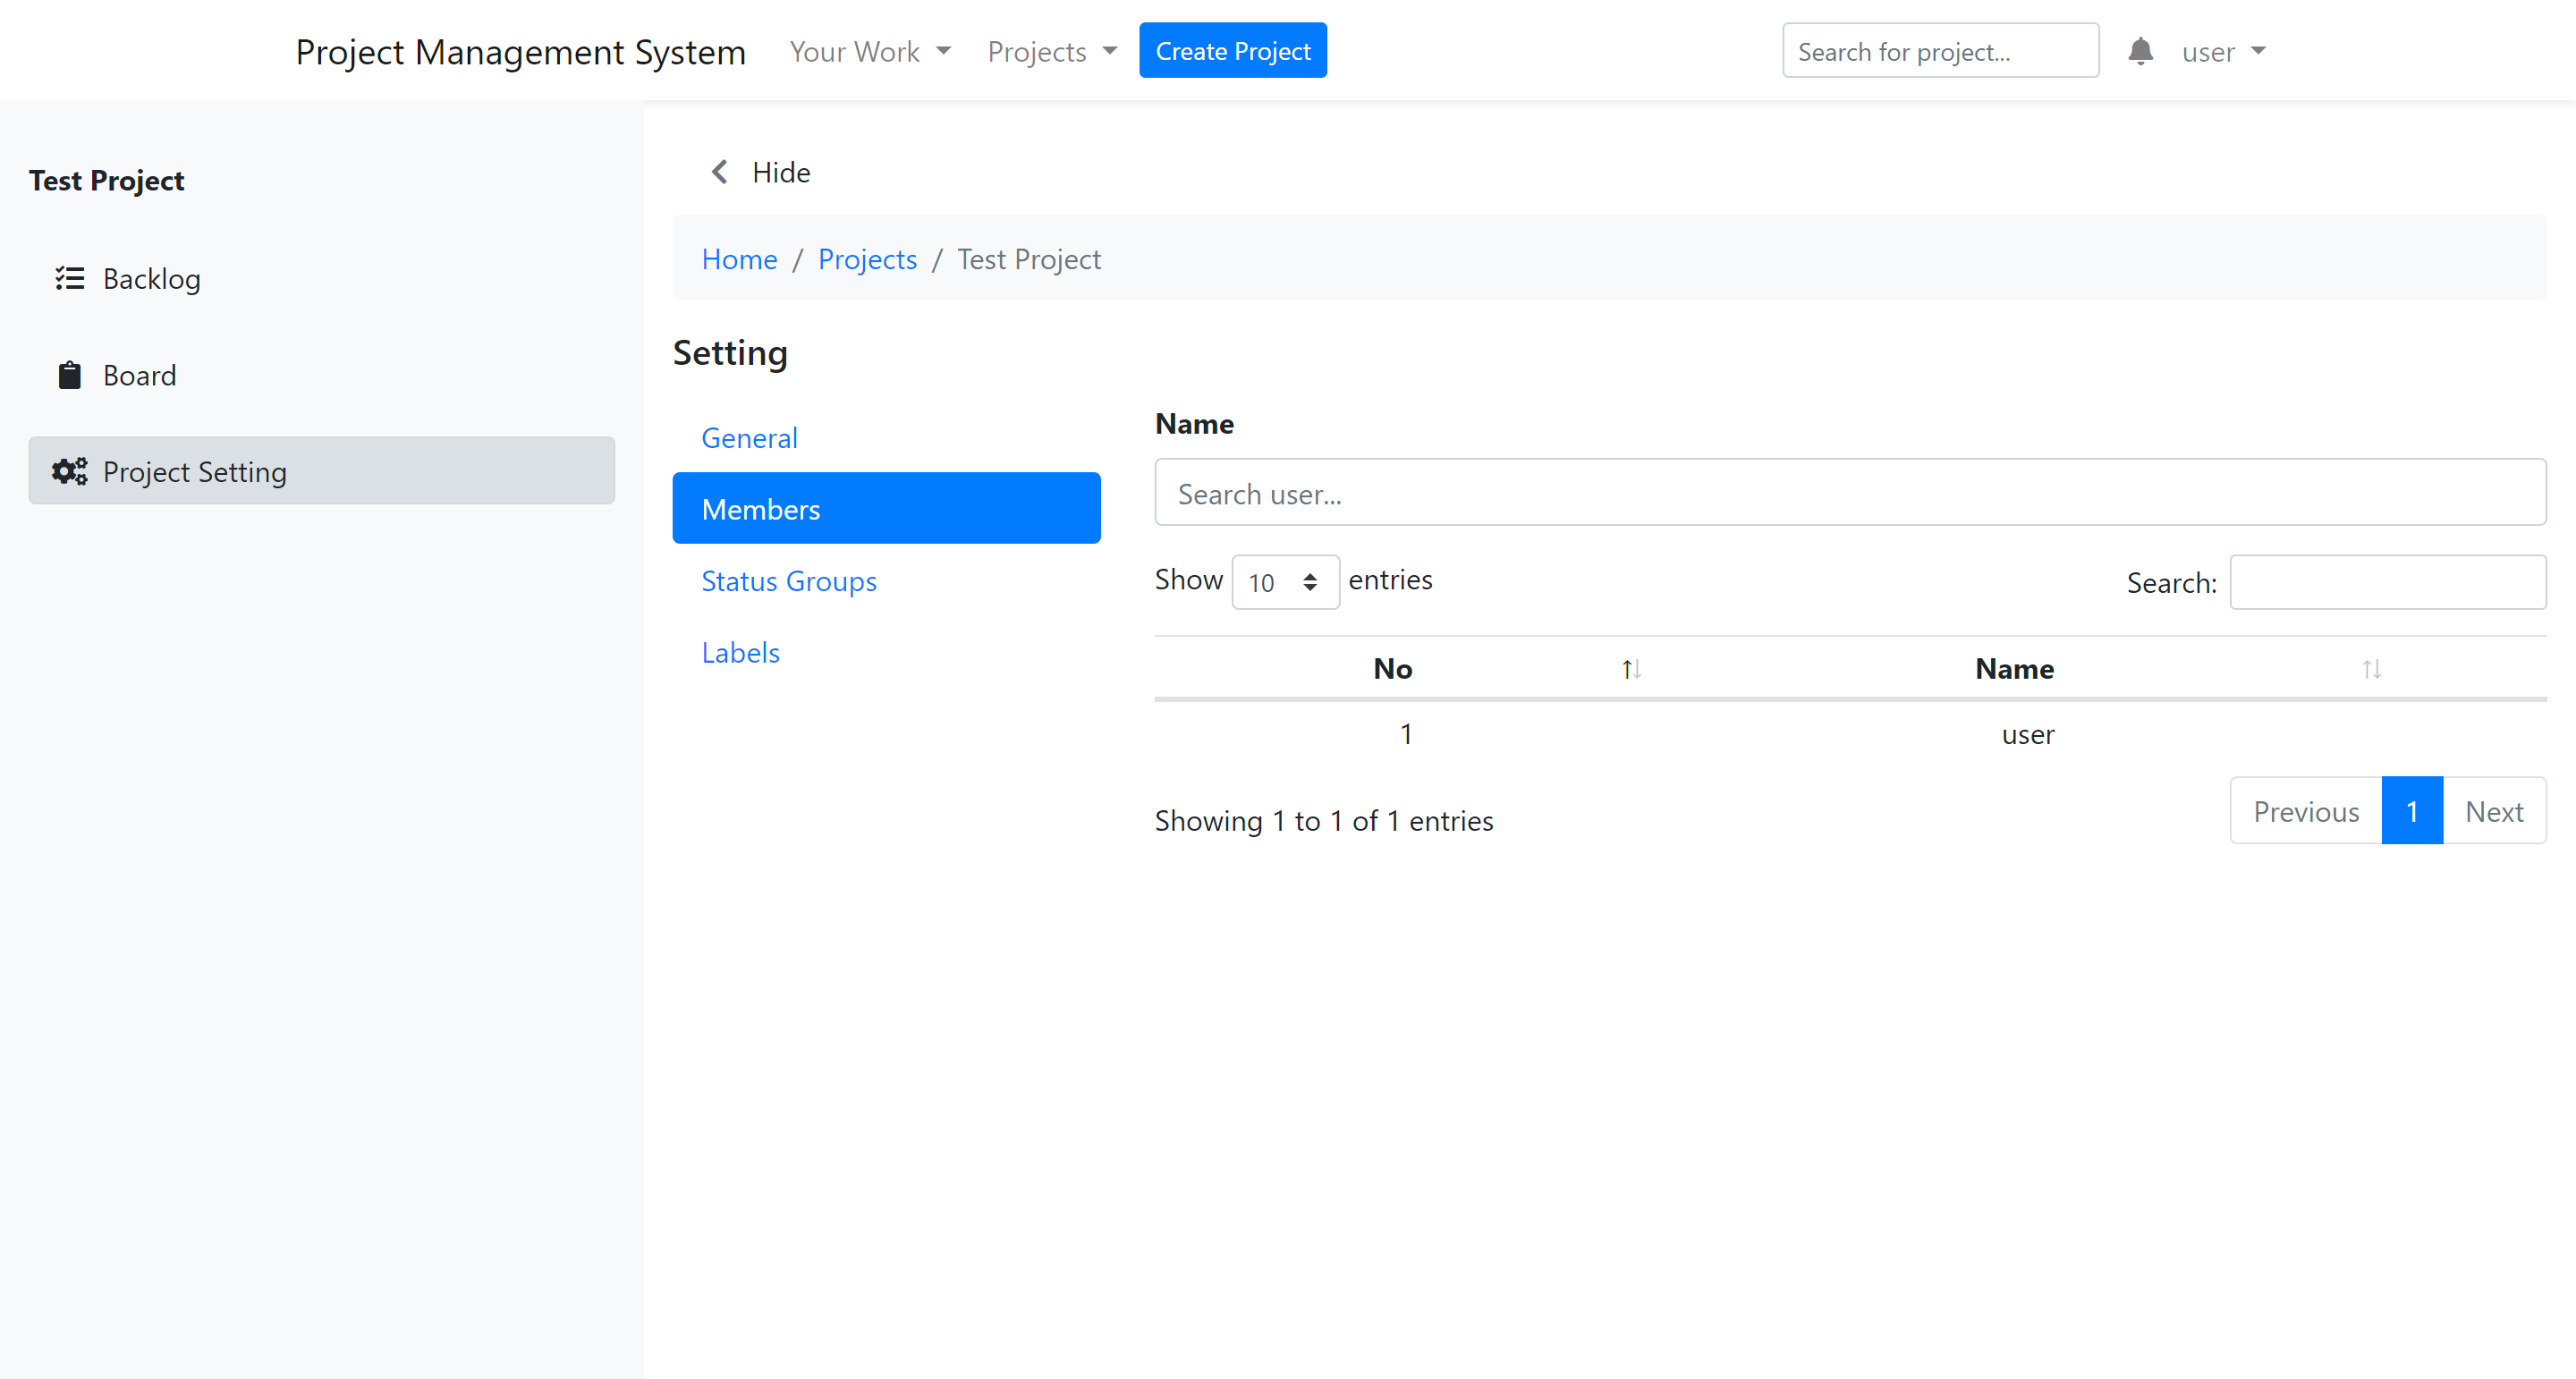Click the Search for project box
The height and width of the screenshot is (1379, 2576).
coord(1939,51)
